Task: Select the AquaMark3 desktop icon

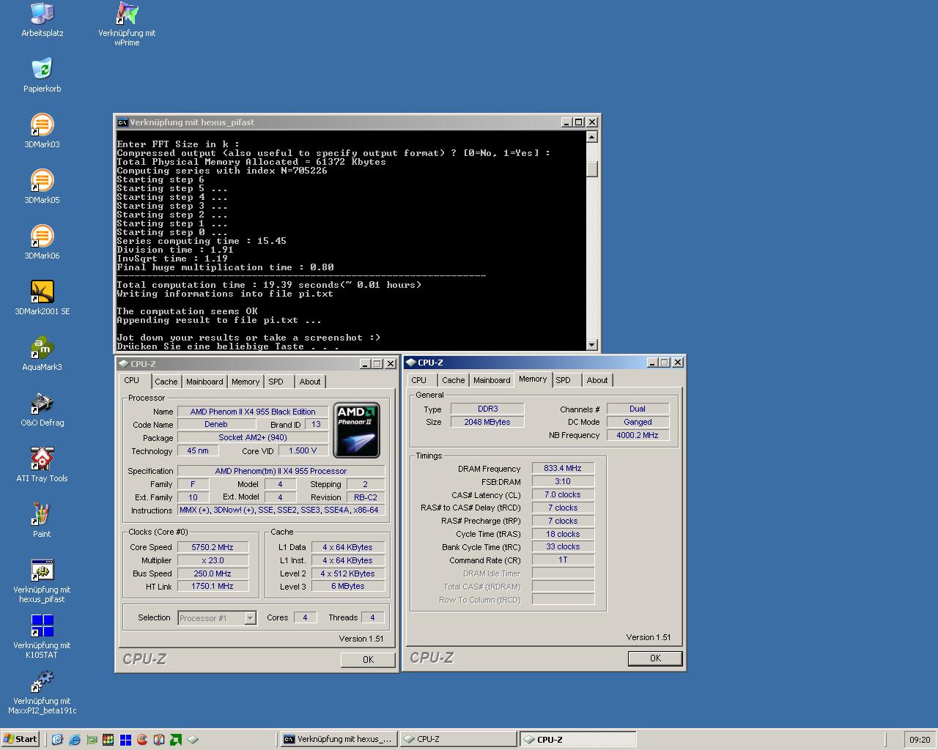Action: 43,353
